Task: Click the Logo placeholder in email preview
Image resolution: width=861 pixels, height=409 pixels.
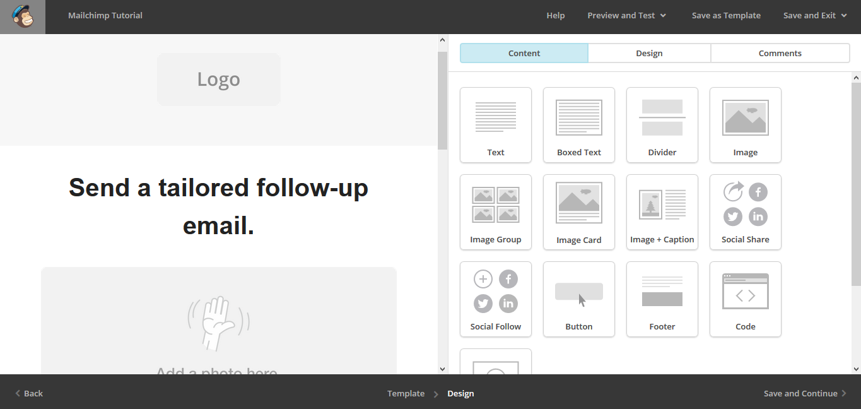Action: (219, 80)
